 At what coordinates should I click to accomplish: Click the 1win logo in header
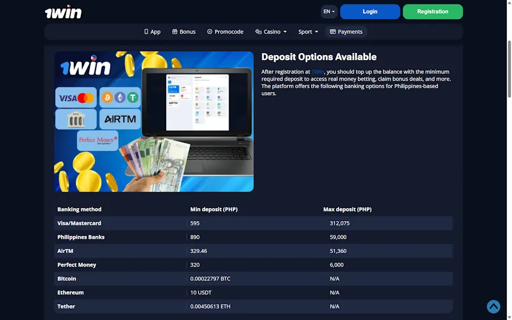point(63,13)
